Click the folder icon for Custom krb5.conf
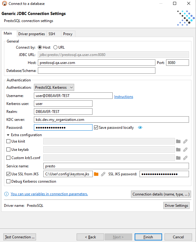 coord(178,158)
